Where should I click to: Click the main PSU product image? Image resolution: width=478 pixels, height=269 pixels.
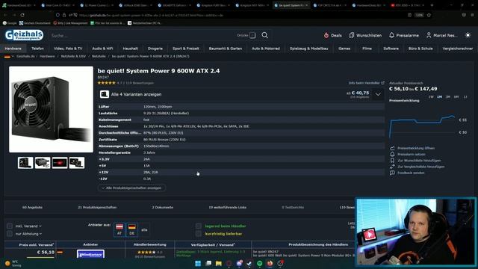pyautogui.click(x=52, y=110)
